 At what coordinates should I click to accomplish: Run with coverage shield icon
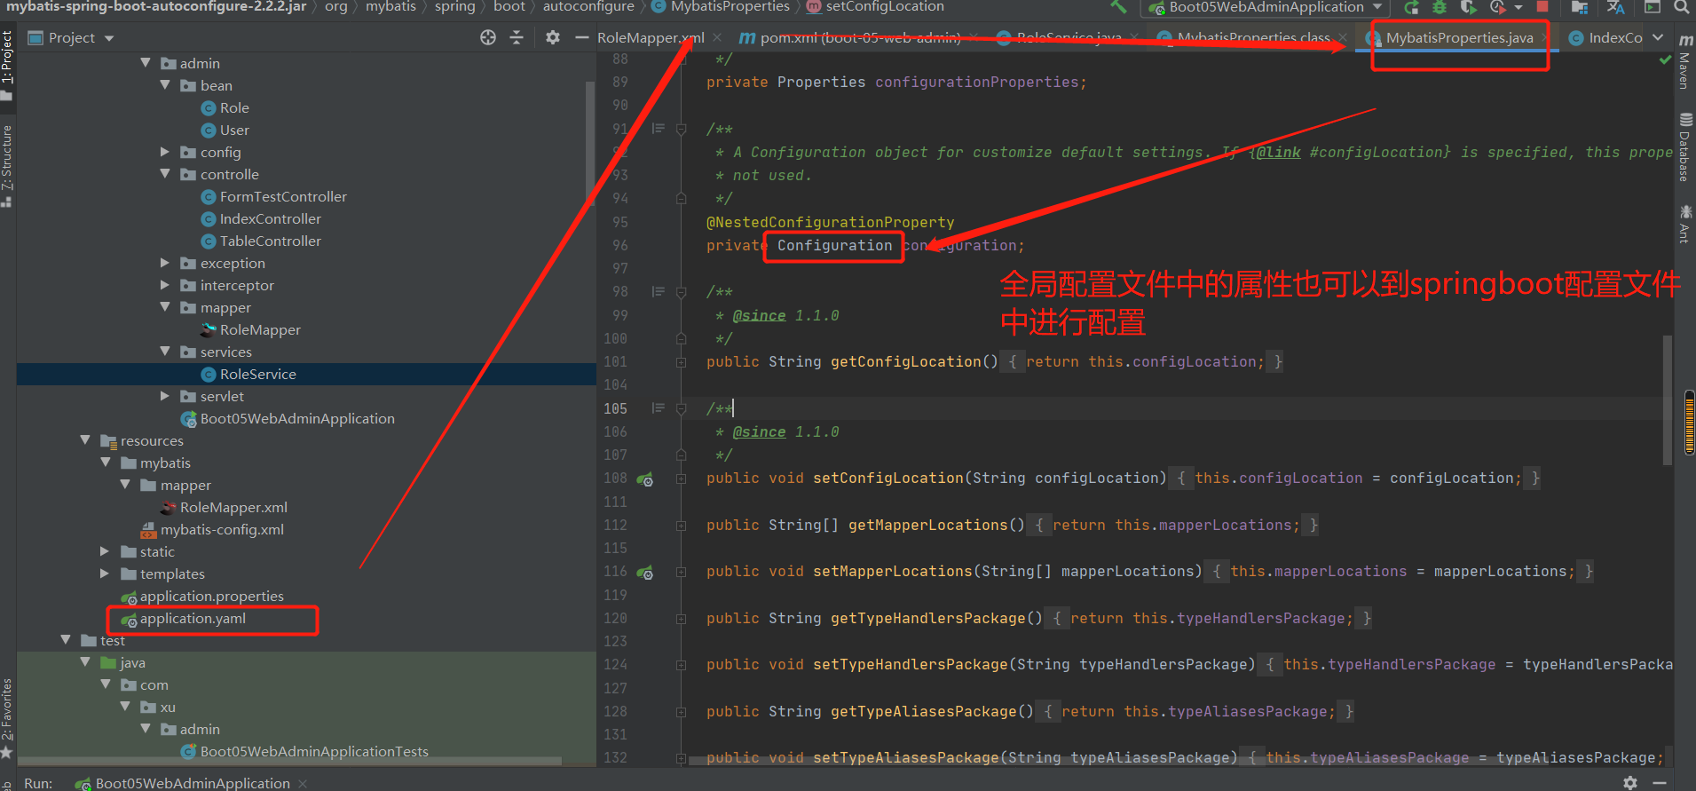(1469, 7)
